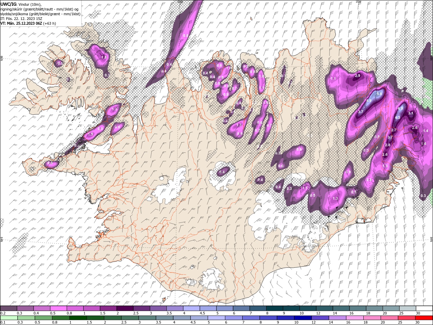This screenshot has width=433, height=325.
Task: Click the 2.9 precipitation value in the northeast
Action: click(x=358, y=75)
